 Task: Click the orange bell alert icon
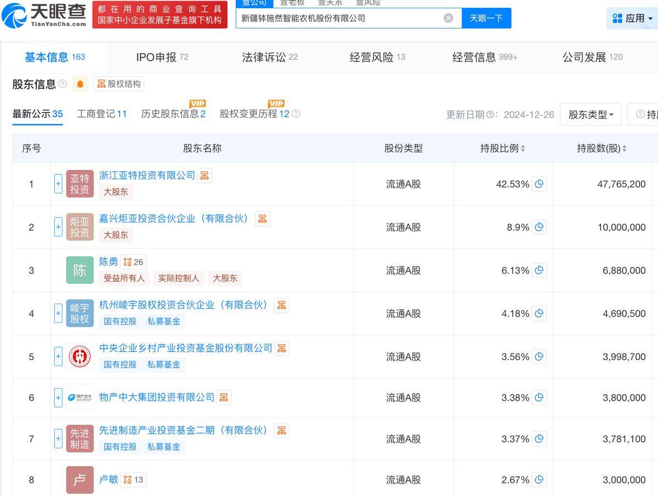coord(80,84)
